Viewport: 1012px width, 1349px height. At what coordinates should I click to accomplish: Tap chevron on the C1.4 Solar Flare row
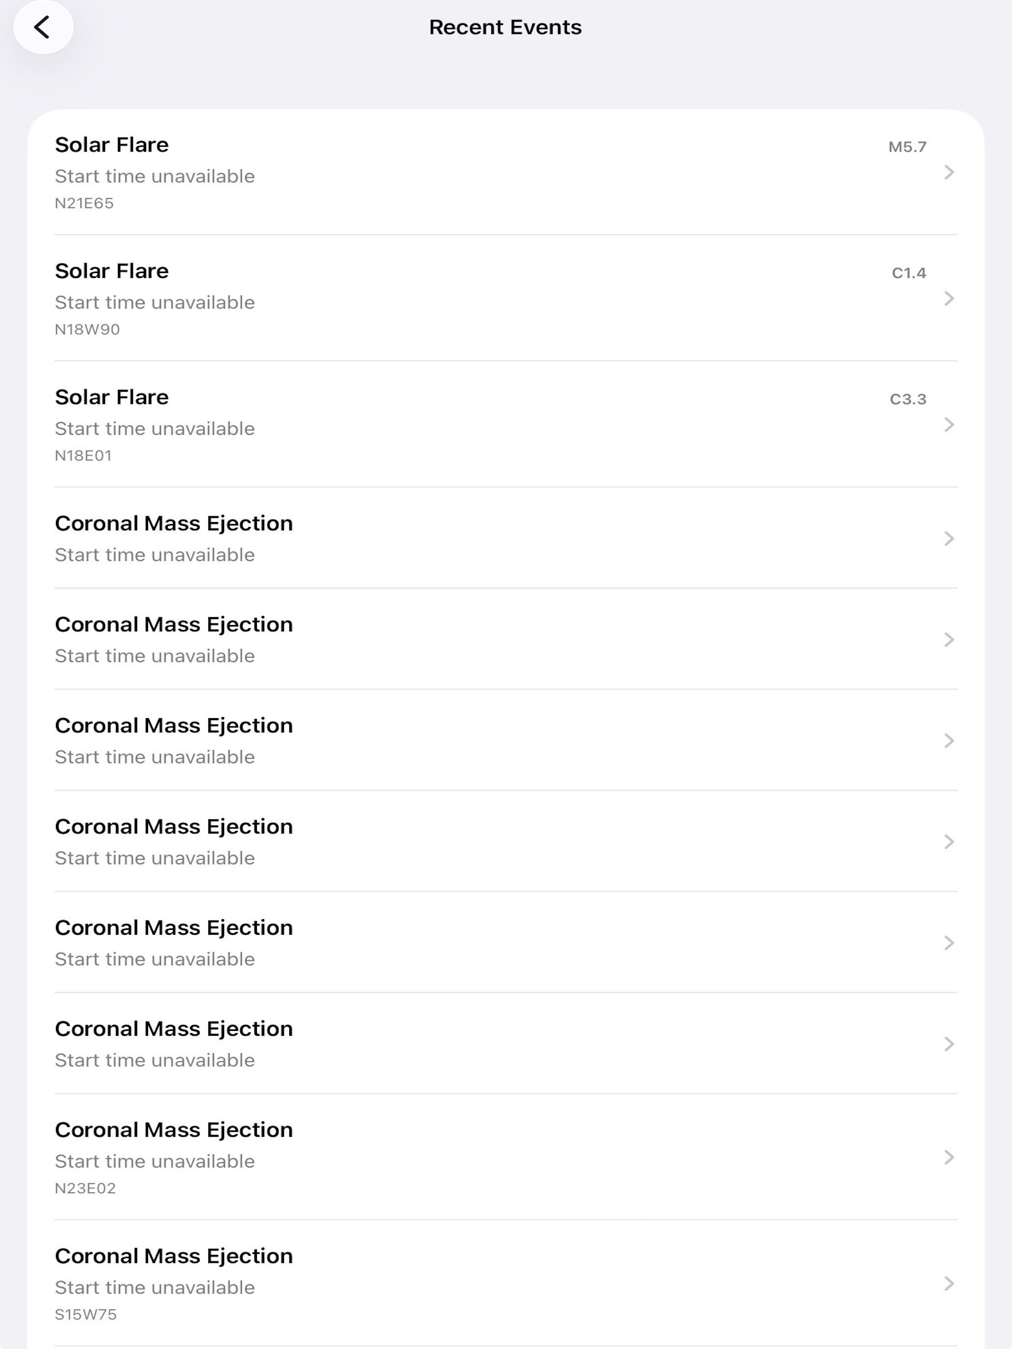click(949, 299)
